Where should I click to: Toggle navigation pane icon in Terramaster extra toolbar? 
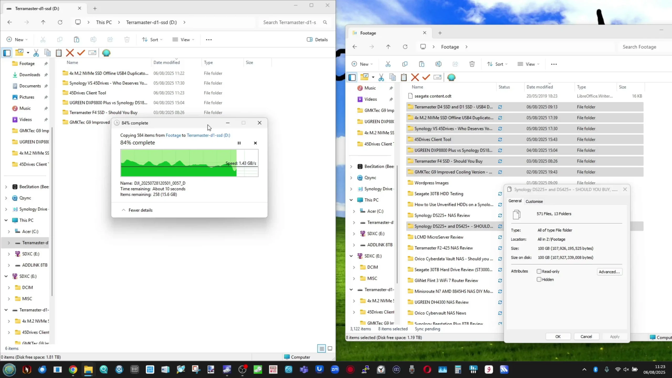coord(7,53)
